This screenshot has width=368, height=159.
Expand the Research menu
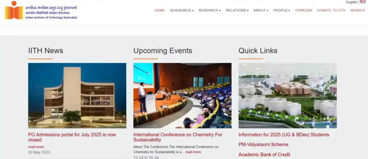(x=210, y=10)
